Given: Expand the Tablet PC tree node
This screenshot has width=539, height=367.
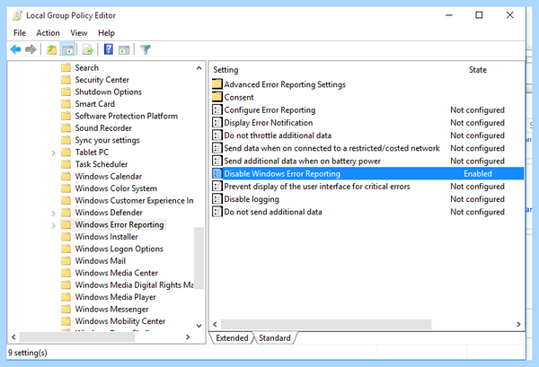Looking at the screenshot, I should coord(53,153).
